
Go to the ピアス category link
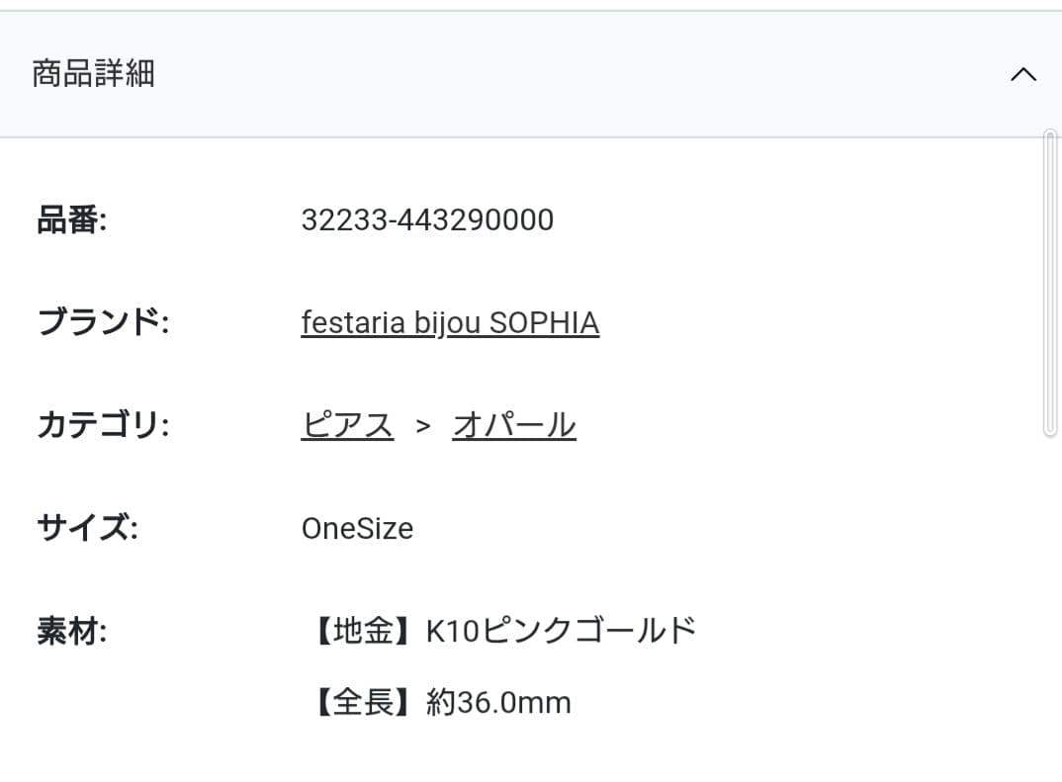347,425
